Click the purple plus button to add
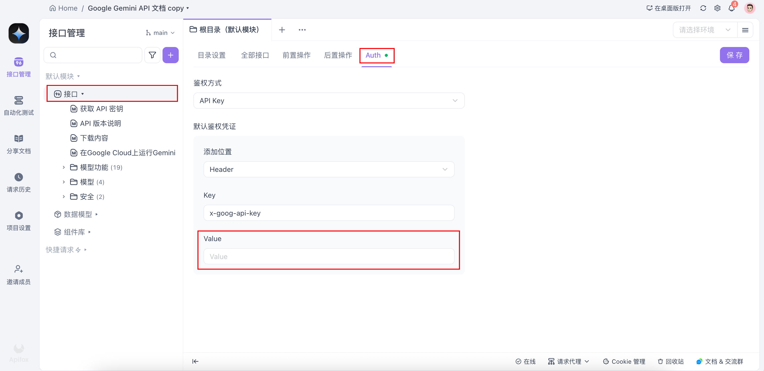The image size is (764, 371). pos(171,55)
